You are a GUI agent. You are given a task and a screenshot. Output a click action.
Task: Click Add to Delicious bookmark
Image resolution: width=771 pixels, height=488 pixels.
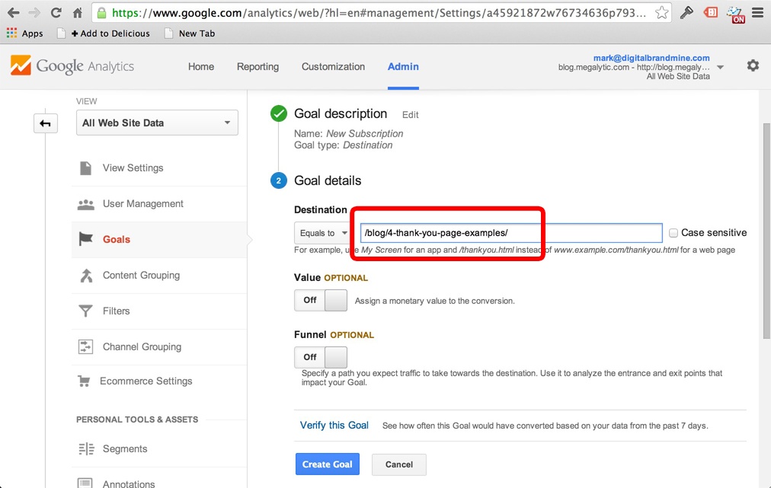coord(110,33)
